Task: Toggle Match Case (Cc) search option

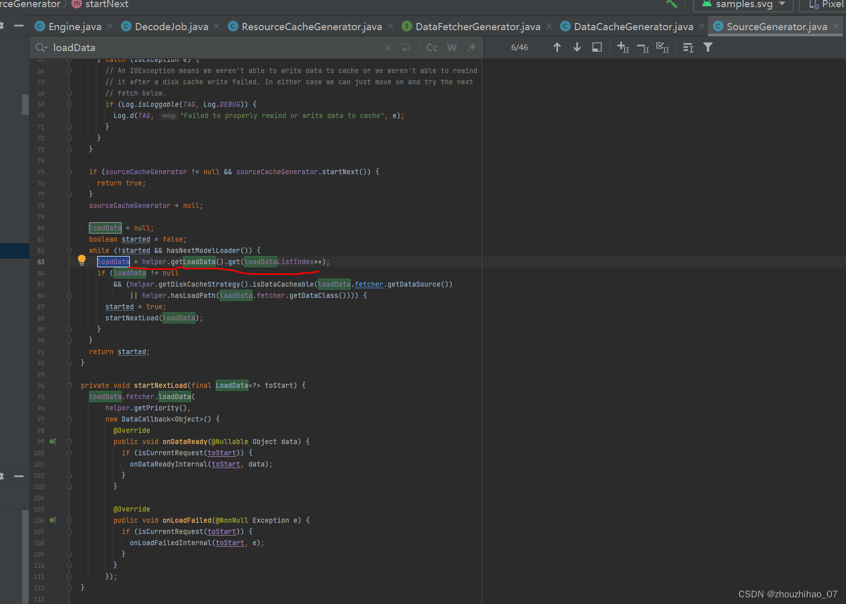Action: click(x=432, y=48)
